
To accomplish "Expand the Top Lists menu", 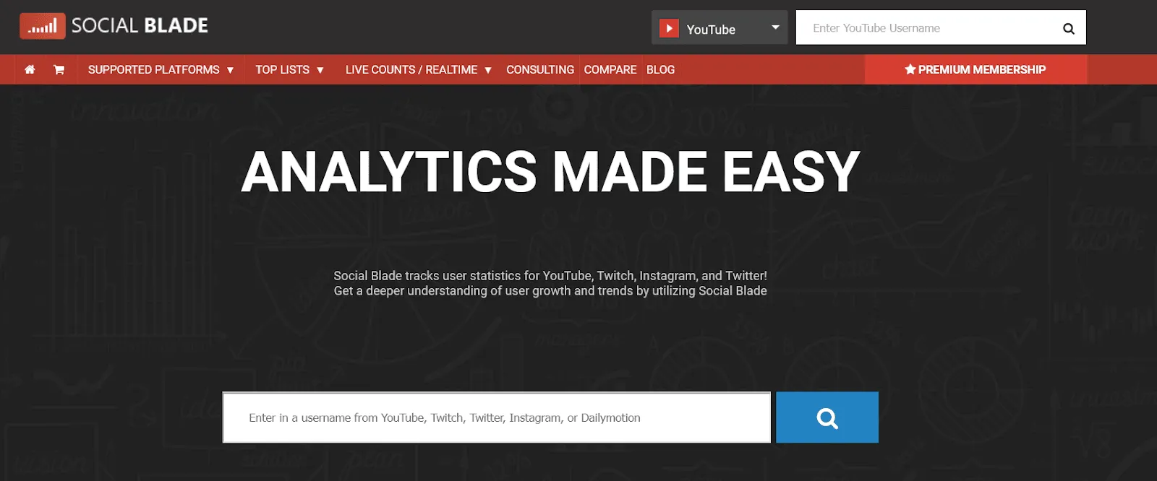I will pos(289,69).
